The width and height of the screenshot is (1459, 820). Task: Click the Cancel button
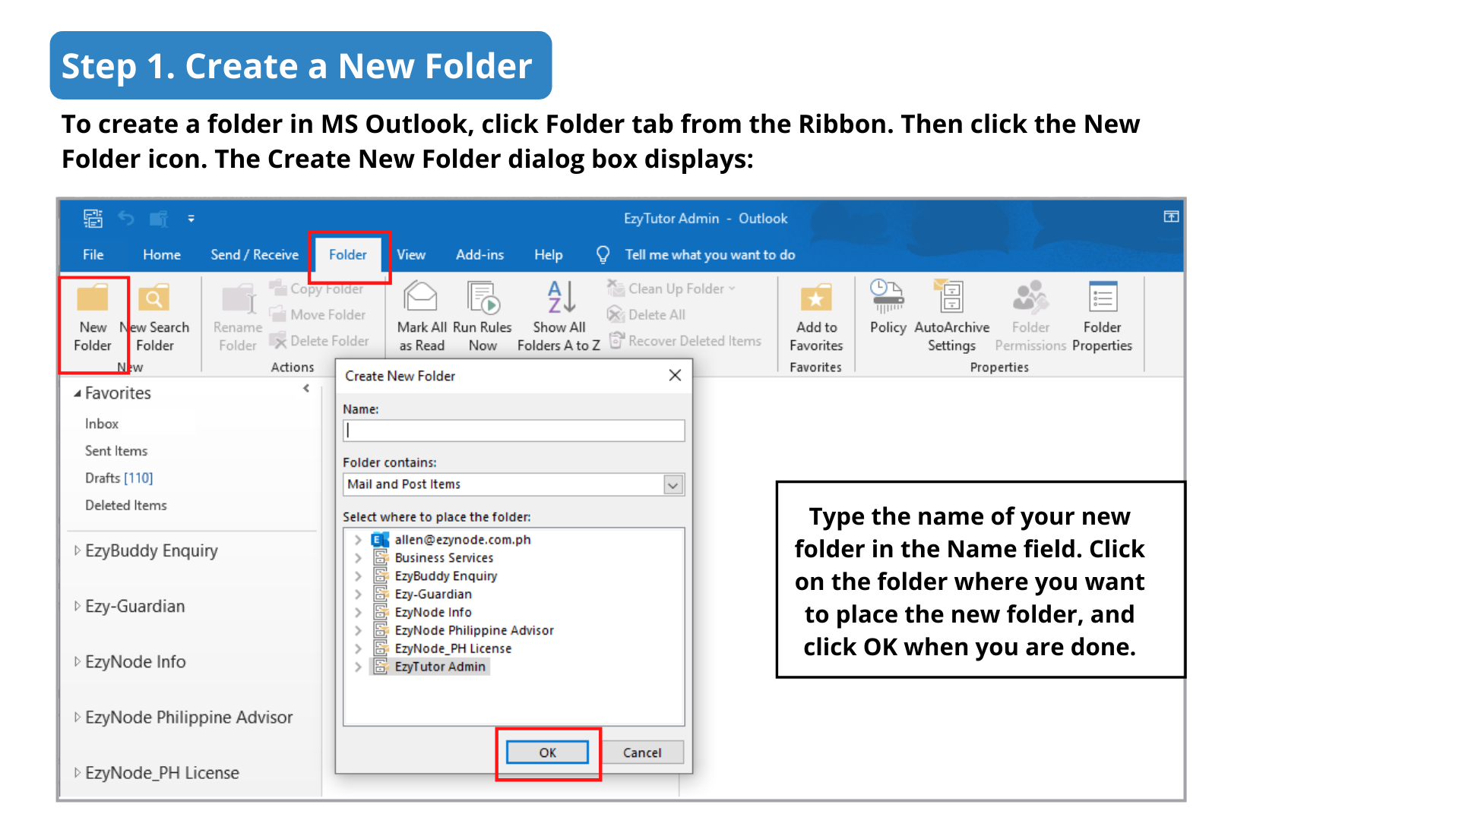[x=642, y=752]
